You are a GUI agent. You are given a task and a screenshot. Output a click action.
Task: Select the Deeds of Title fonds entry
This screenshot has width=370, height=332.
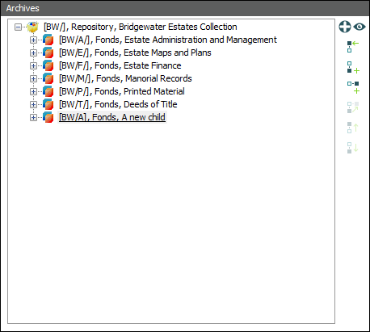(118, 104)
